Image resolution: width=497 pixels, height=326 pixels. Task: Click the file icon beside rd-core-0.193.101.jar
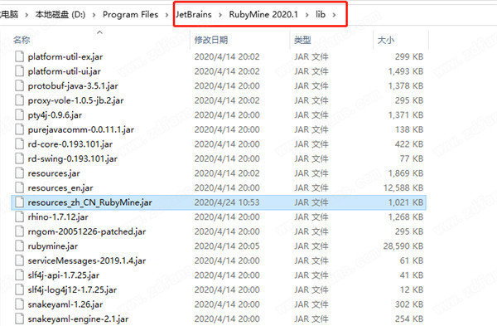(19, 144)
